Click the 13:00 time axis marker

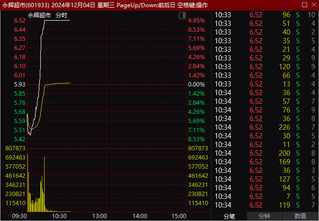pyautogui.click(x=99, y=216)
